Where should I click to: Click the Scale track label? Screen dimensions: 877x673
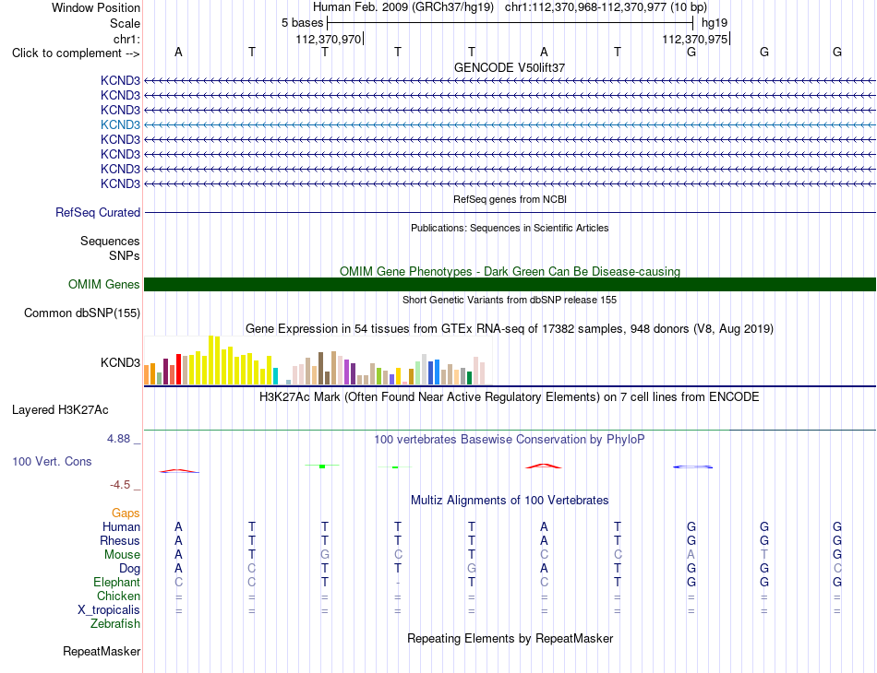click(x=125, y=23)
